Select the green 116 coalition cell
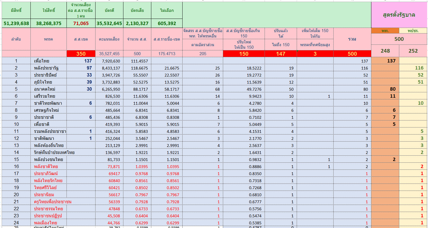Viewport: 428px width, 228px height. click(413, 68)
